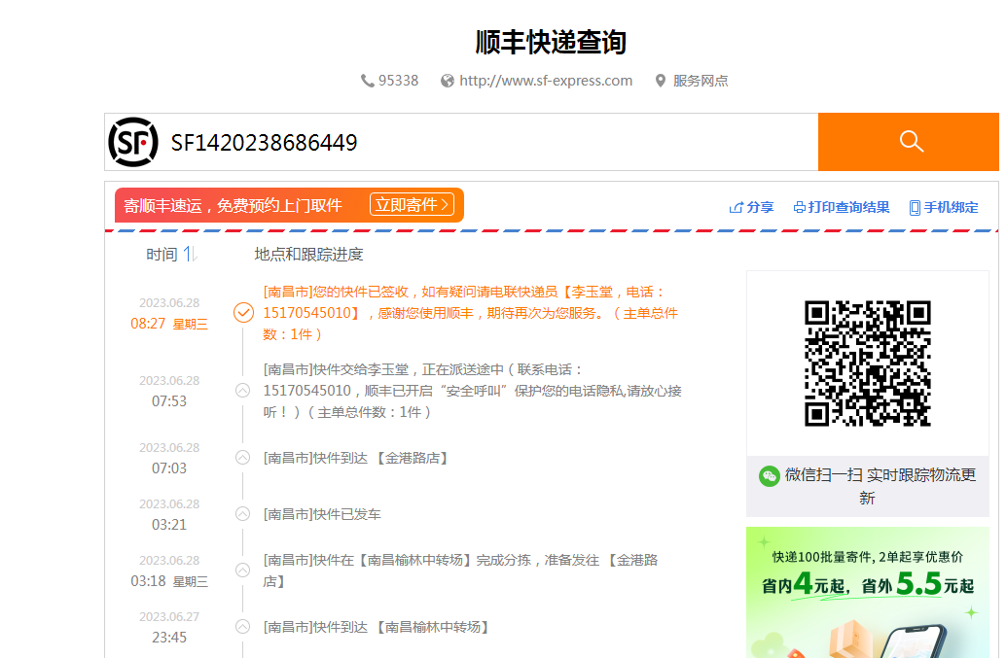Viewport: 1006px width, 658px height.
Task: Click the 2023.06.27 date label
Action: click(x=169, y=617)
